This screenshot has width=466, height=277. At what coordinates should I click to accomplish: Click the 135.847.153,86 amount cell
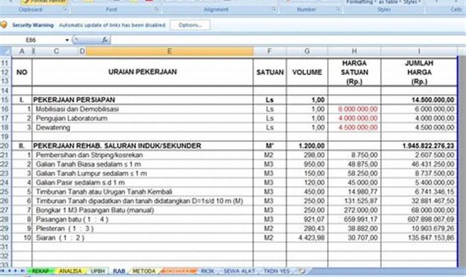419,238
